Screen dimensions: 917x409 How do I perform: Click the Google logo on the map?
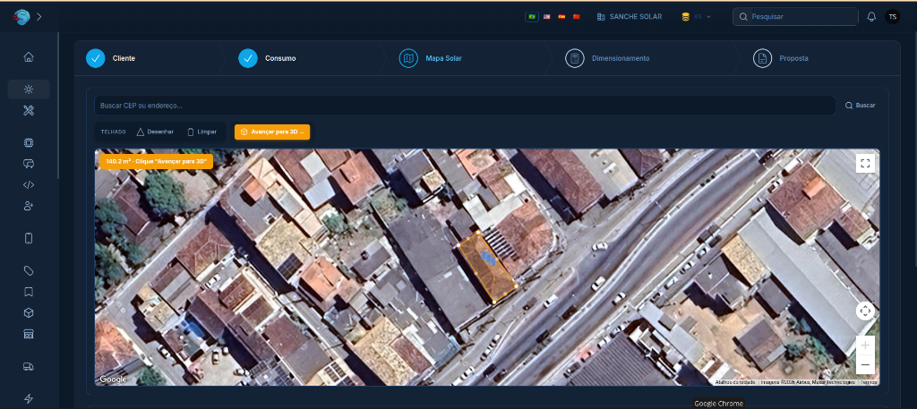tap(113, 379)
